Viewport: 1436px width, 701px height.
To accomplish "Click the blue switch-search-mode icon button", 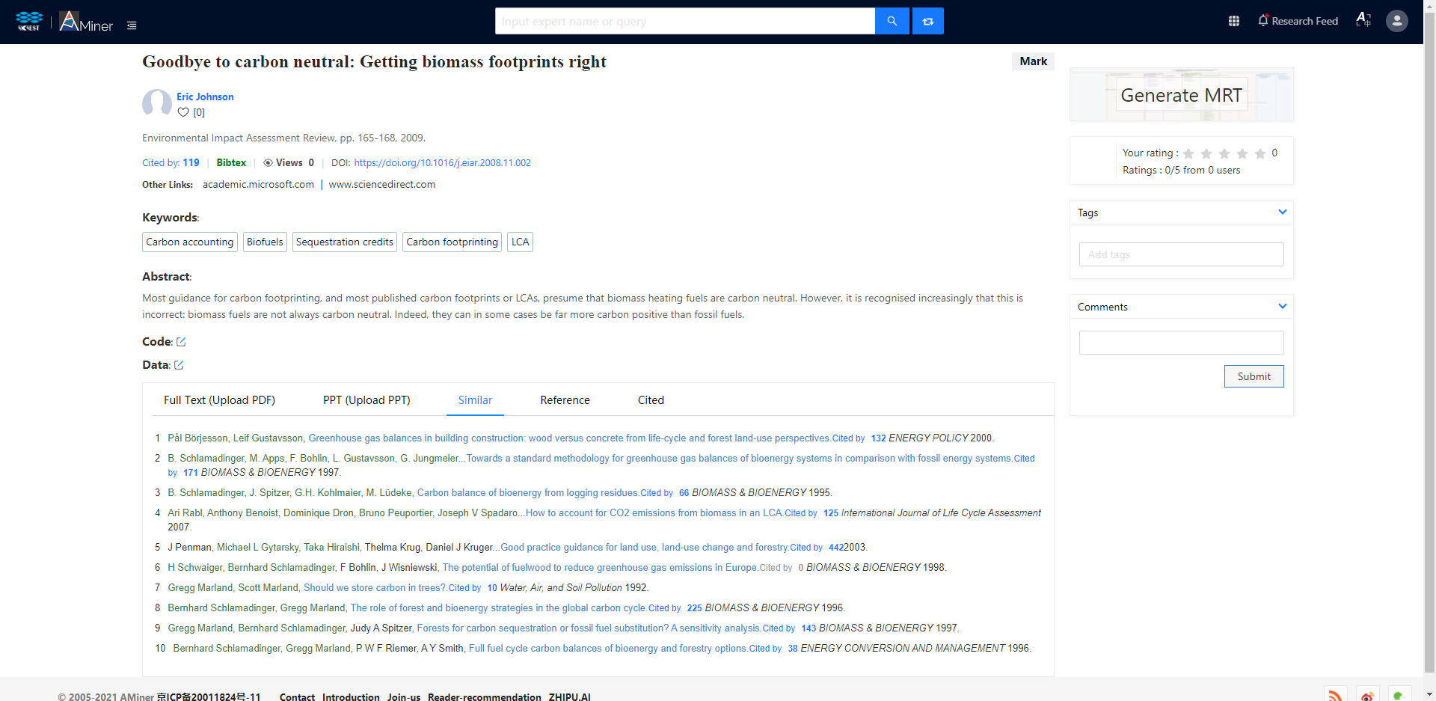I will (x=928, y=21).
